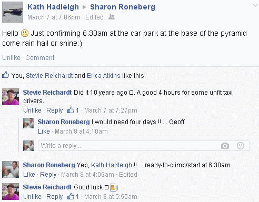Viewport: 259px width, 202px height.
Task: Click the friends audience icon beside Edited
Action: 112,17
